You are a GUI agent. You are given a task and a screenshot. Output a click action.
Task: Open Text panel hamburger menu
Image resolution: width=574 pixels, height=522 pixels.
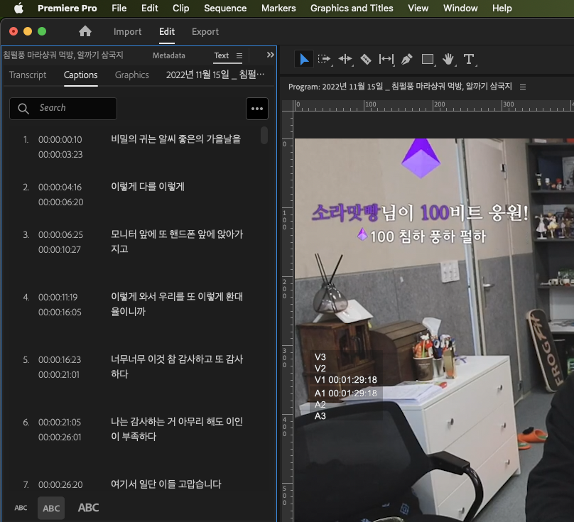click(x=239, y=55)
